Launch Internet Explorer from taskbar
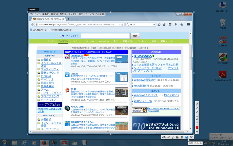Image resolution: width=233 pixels, height=146 pixels. click(24, 143)
